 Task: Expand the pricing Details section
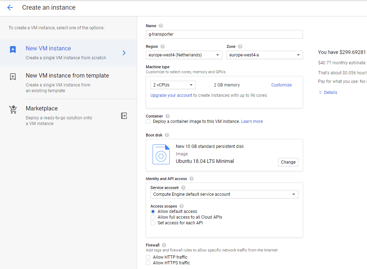point(328,93)
